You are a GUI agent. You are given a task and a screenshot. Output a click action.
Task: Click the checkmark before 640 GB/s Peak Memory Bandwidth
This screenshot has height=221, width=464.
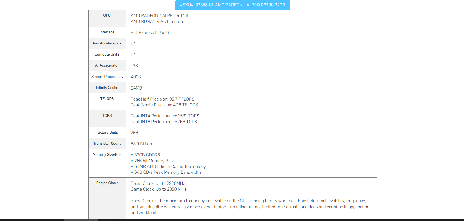pos(132,172)
